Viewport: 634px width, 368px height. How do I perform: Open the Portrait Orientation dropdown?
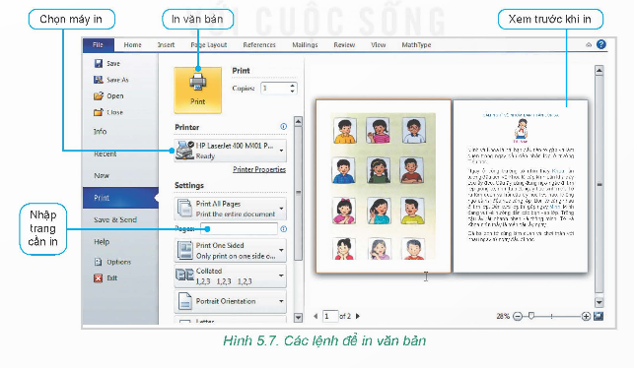(x=231, y=301)
